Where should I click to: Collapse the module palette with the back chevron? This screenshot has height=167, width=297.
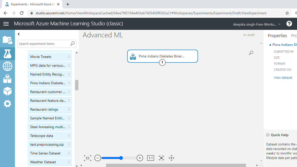[19, 34]
